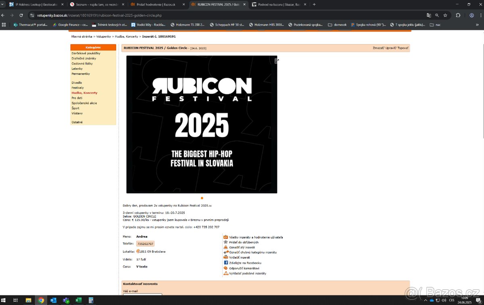Open Task View on taskbar
This screenshot has width=484, height=305.
click(x=15, y=300)
